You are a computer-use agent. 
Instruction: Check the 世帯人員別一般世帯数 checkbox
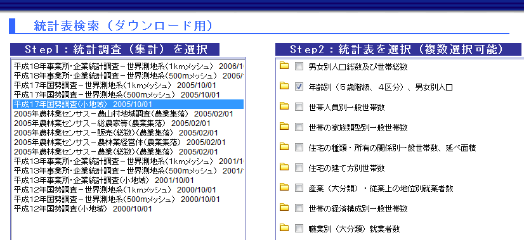298,107
